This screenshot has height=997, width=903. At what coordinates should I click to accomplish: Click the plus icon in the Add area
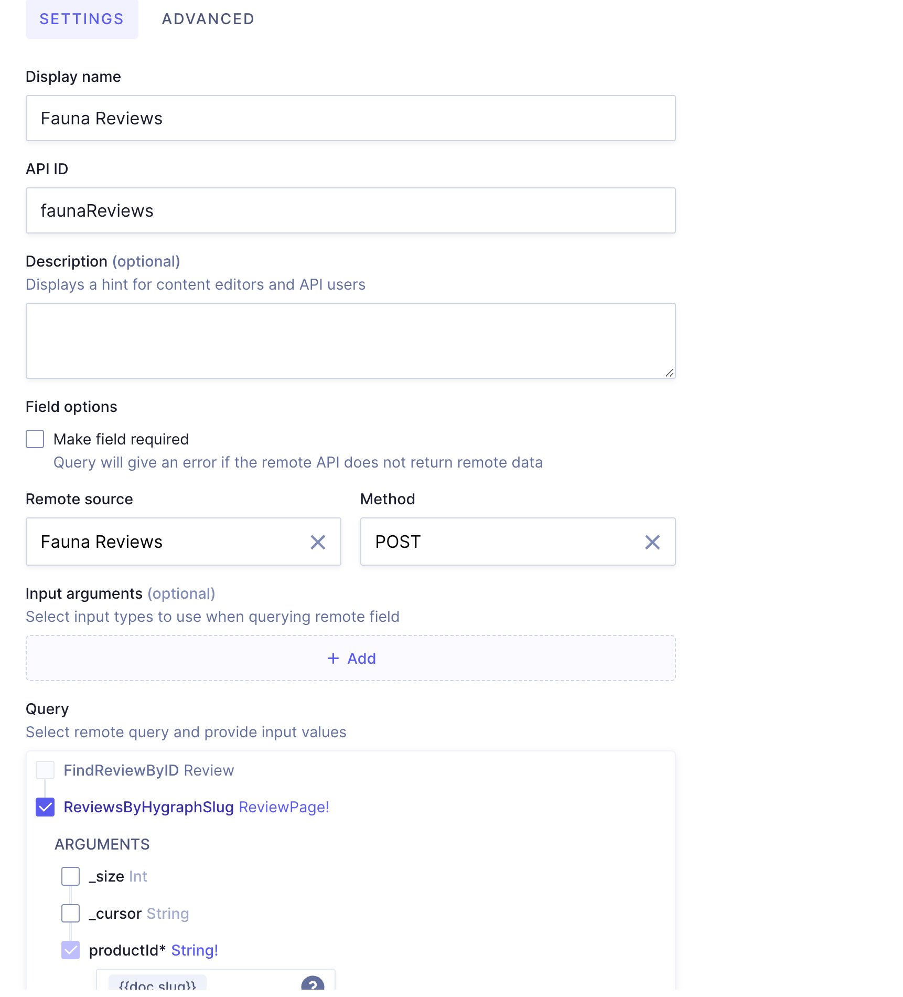(x=333, y=658)
